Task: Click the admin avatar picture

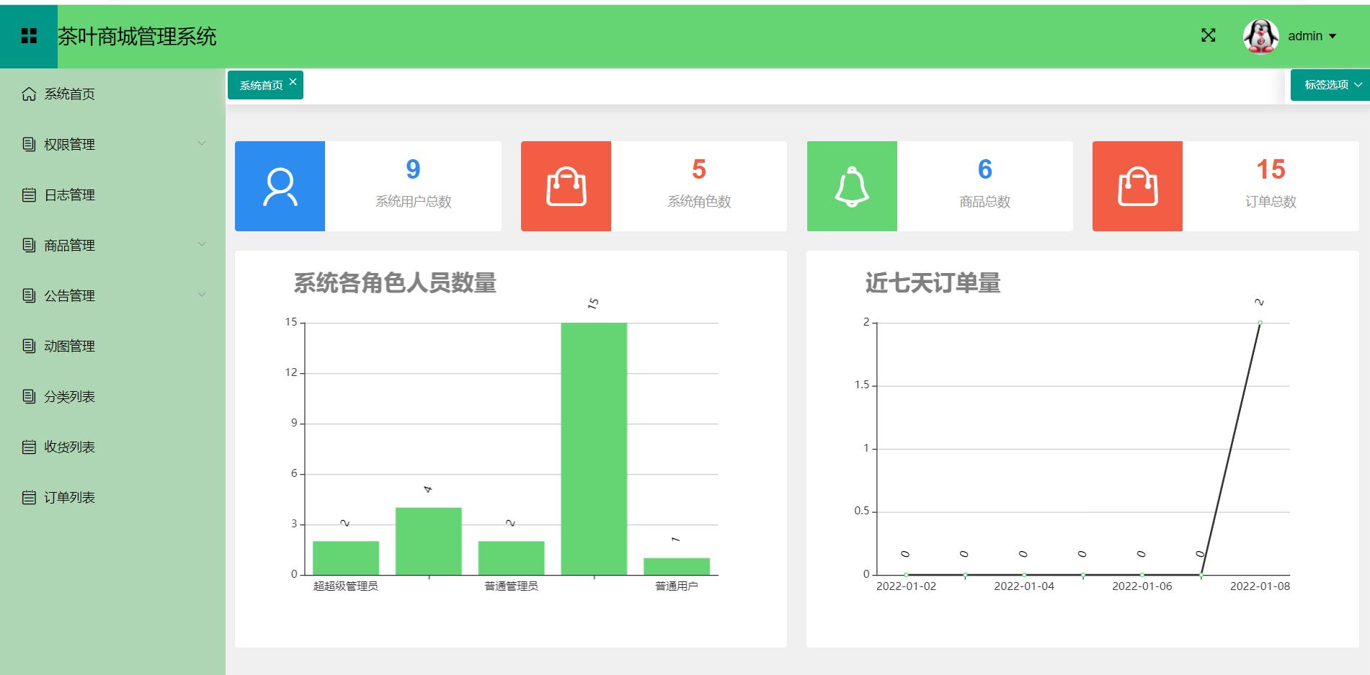Action: [x=1260, y=35]
